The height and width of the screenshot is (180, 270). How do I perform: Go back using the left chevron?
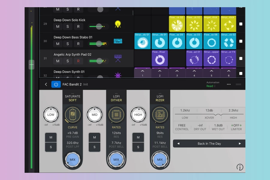click(x=46, y=84)
